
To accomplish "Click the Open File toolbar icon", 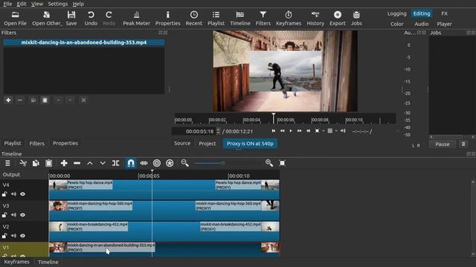I will click(x=15, y=18).
